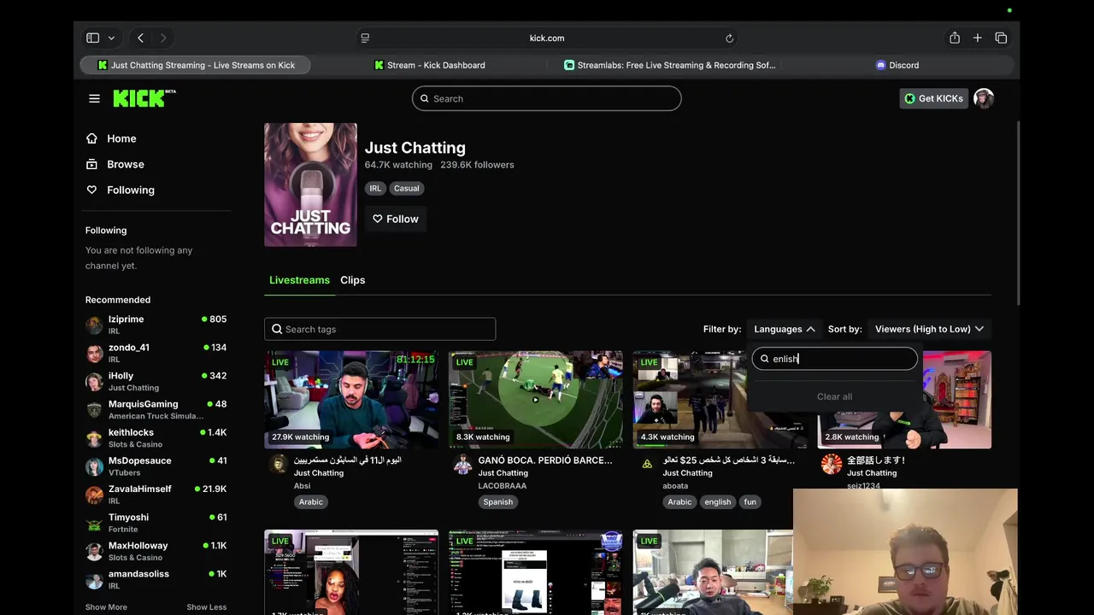Screen dimensions: 1094x615
Task: Click the Spanish tag under LACOBRAAA stream
Action: click(x=498, y=502)
